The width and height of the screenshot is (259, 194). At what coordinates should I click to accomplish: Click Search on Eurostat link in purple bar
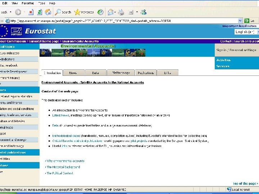(246, 41)
